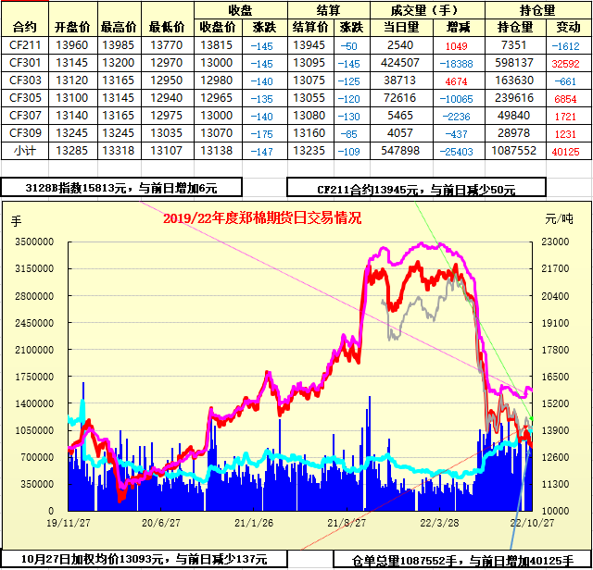Click the red position change value 32592
The height and width of the screenshot is (570, 593).
[564, 62]
